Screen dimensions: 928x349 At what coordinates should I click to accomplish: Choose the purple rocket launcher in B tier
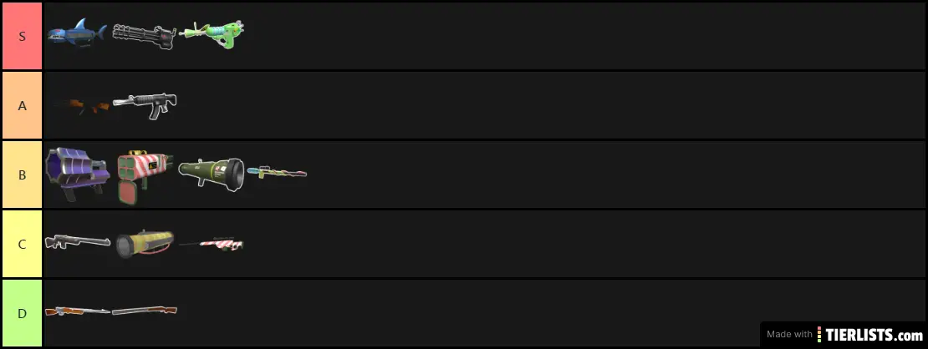(x=77, y=174)
